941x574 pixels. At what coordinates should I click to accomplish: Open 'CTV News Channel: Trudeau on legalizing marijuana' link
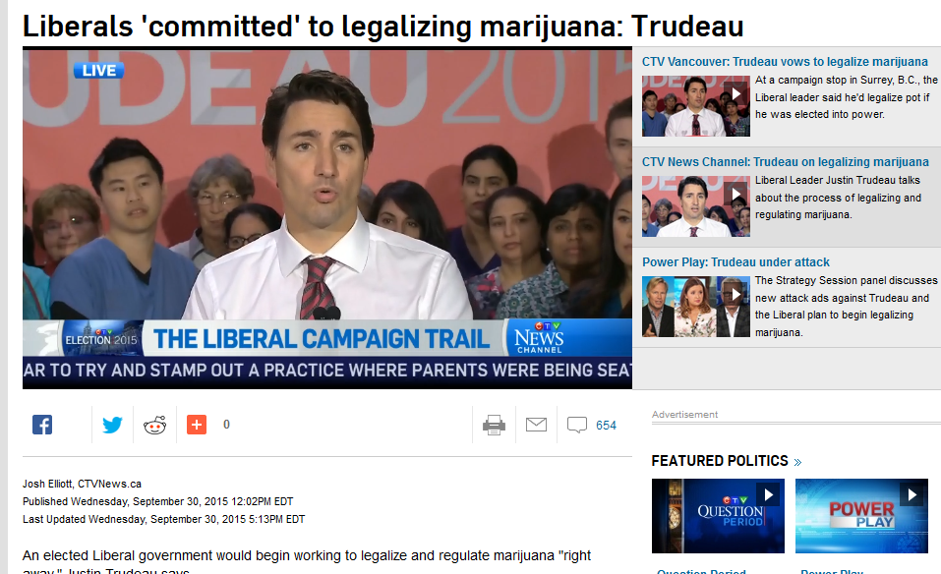click(x=785, y=162)
